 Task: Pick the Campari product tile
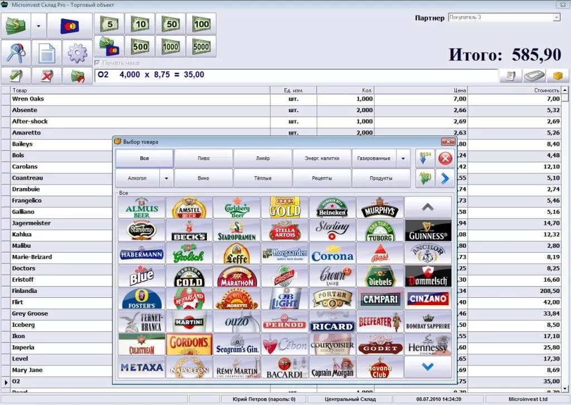coord(380,298)
